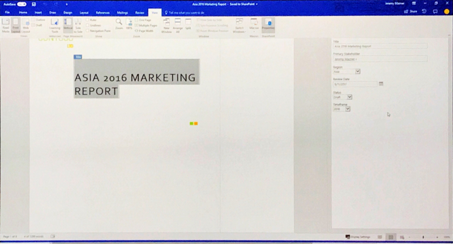
Task: Open the Macros button
Action: 254,25
